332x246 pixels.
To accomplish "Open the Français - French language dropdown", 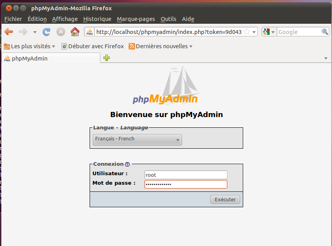I will (x=137, y=139).
